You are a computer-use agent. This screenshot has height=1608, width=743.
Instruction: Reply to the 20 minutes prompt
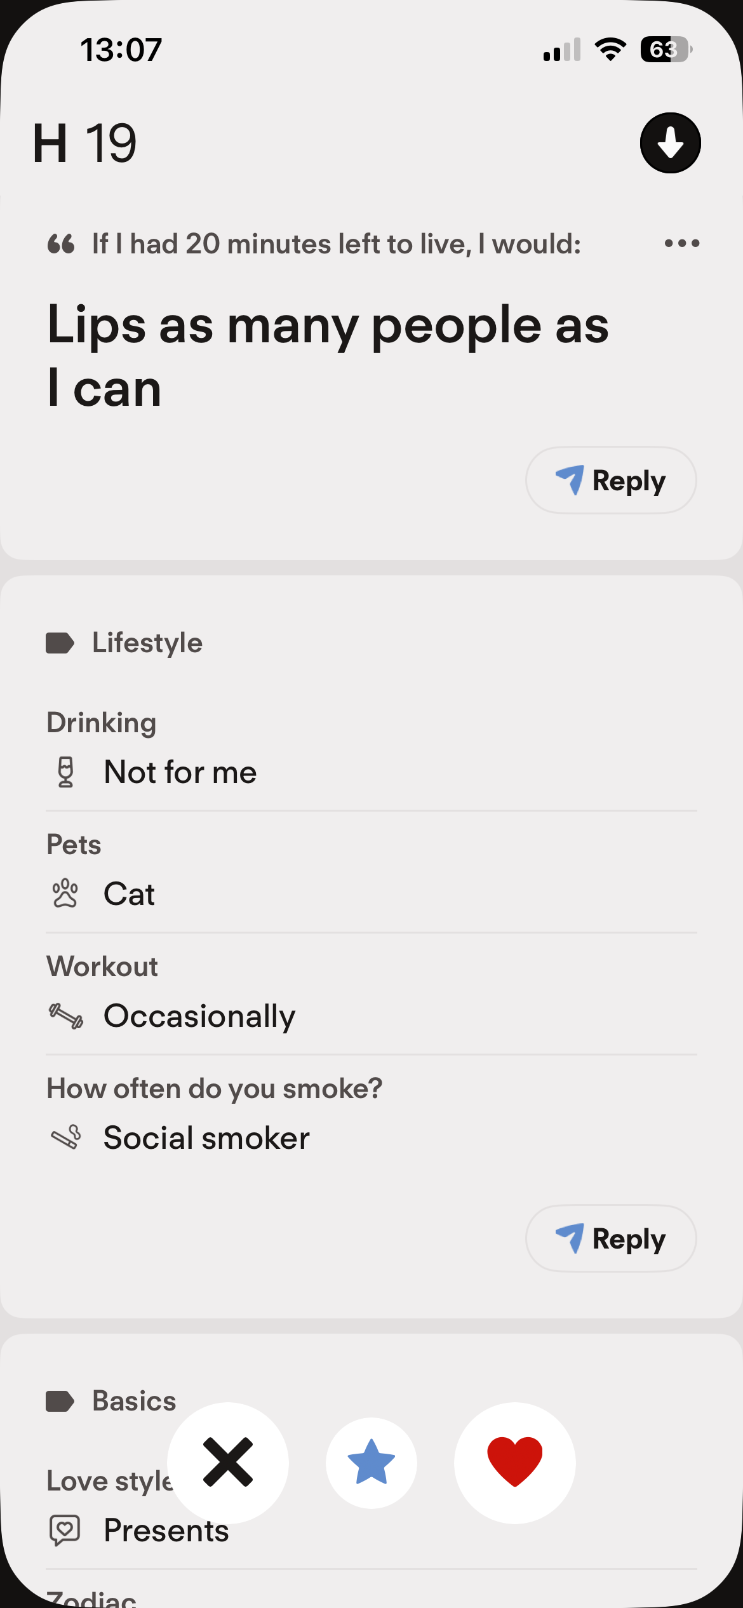point(611,480)
